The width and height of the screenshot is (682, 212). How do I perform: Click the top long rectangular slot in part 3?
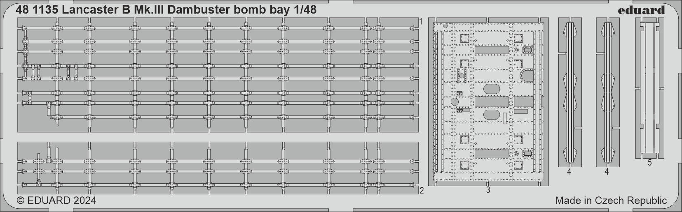click(492, 50)
